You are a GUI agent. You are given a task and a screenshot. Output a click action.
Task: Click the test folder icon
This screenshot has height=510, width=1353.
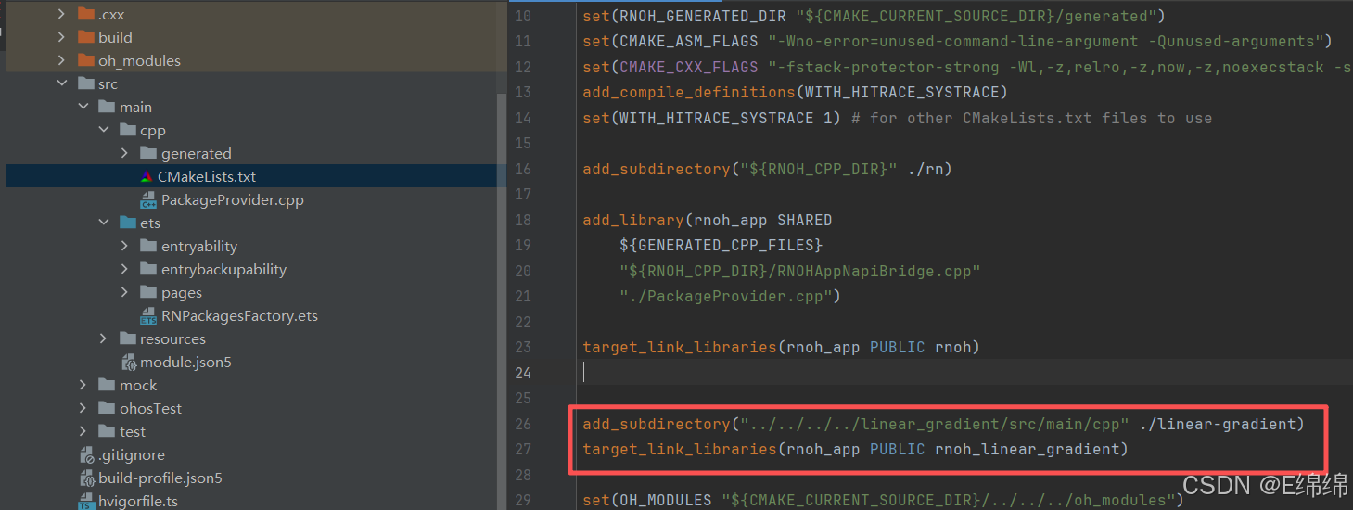(107, 431)
